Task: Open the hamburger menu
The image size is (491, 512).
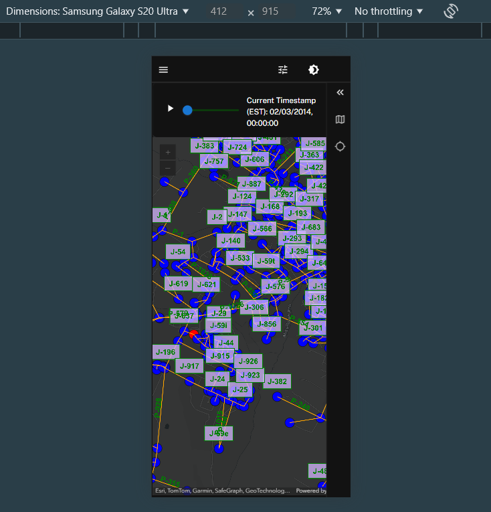Action: (x=163, y=70)
